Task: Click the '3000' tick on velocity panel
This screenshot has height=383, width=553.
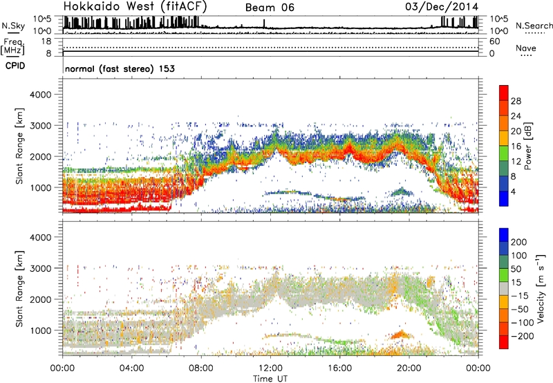Action: coord(41,268)
